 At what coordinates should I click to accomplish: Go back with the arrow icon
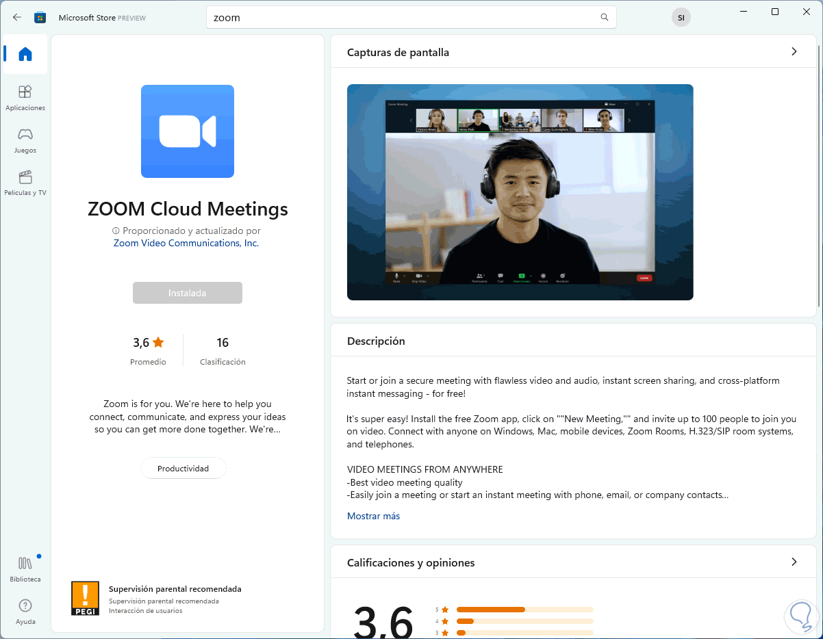(17, 18)
